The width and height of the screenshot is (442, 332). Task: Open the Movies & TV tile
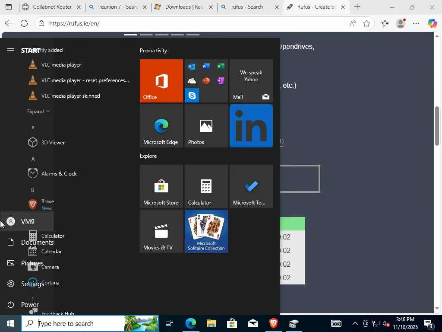(161, 231)
